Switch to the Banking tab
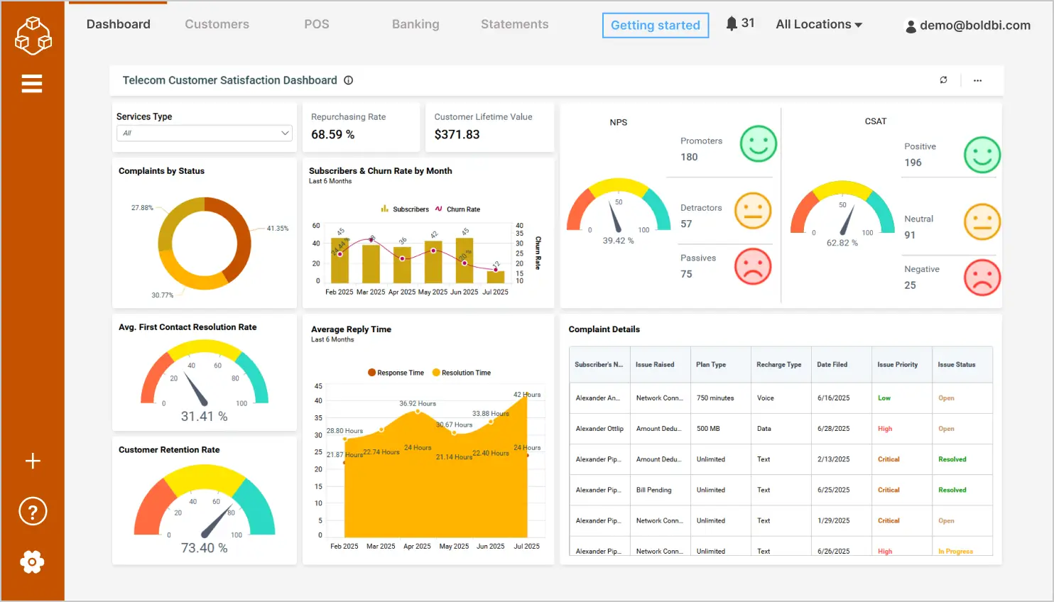This screenshot has width=1054, height=602. tap(415, 23)
